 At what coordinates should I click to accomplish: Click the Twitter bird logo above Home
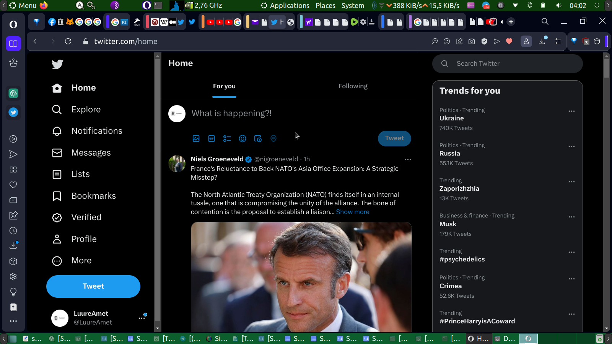click(57, 64)
